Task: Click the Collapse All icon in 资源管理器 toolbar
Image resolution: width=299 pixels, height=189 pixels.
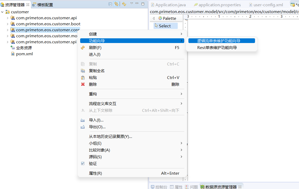Action: click(110, 4)
